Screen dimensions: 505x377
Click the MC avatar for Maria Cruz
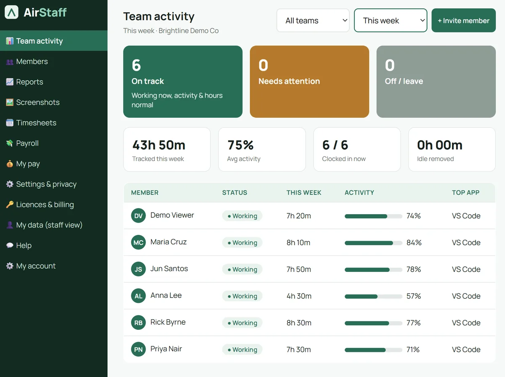[x=138, y=242]
